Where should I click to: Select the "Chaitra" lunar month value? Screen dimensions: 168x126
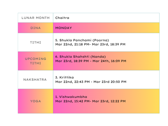coord(62,18)
